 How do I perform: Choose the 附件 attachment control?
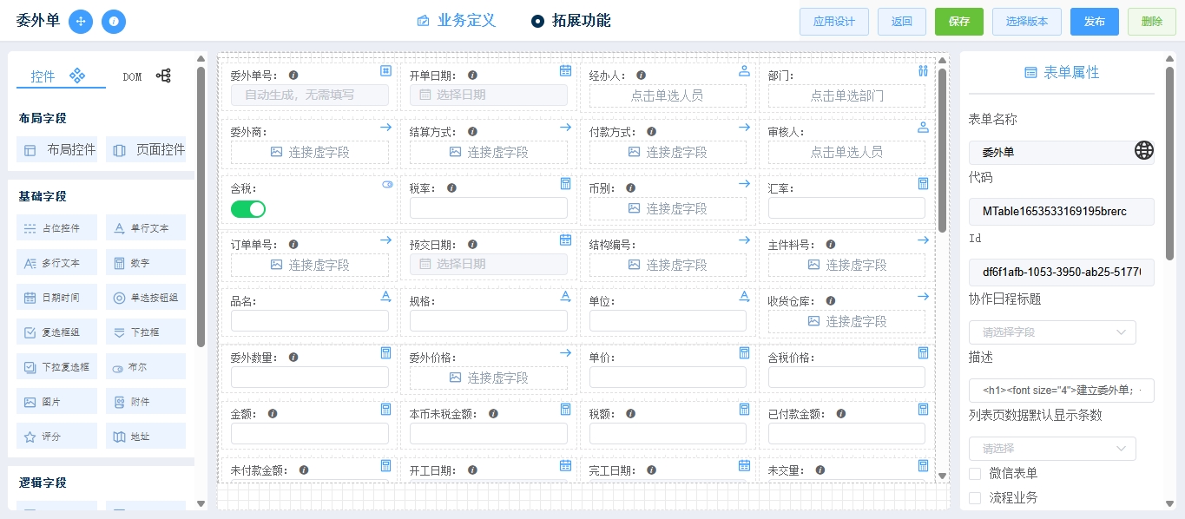(x=146, y=402)
